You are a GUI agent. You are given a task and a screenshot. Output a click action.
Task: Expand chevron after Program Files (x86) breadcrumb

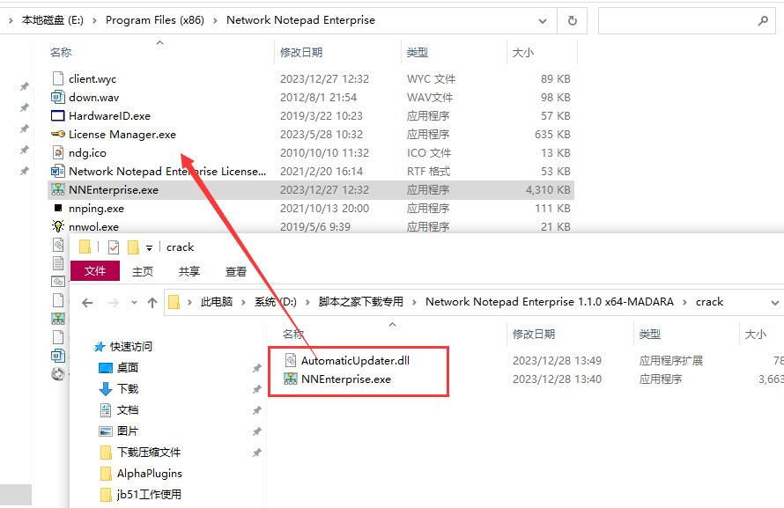215,21
